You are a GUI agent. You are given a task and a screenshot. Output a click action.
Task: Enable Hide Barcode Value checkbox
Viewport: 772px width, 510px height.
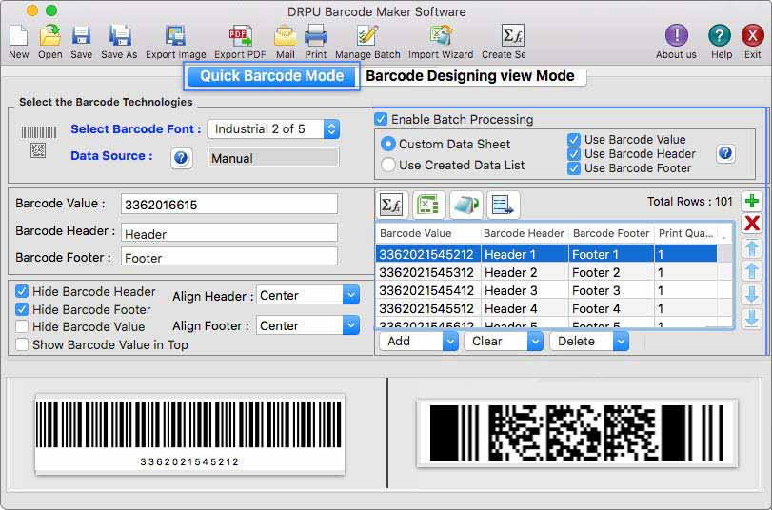[x=22, y=326]
